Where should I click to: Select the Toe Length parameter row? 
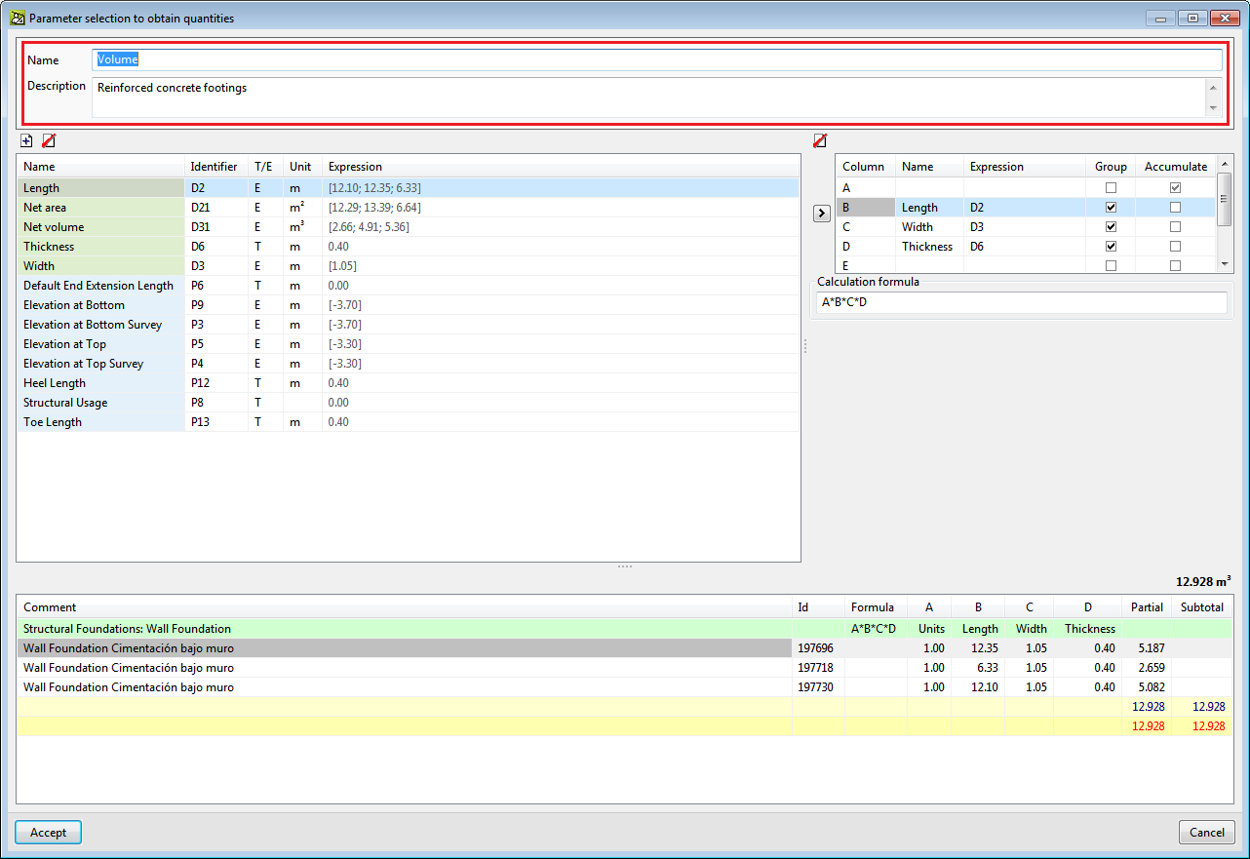click(408, 422)
